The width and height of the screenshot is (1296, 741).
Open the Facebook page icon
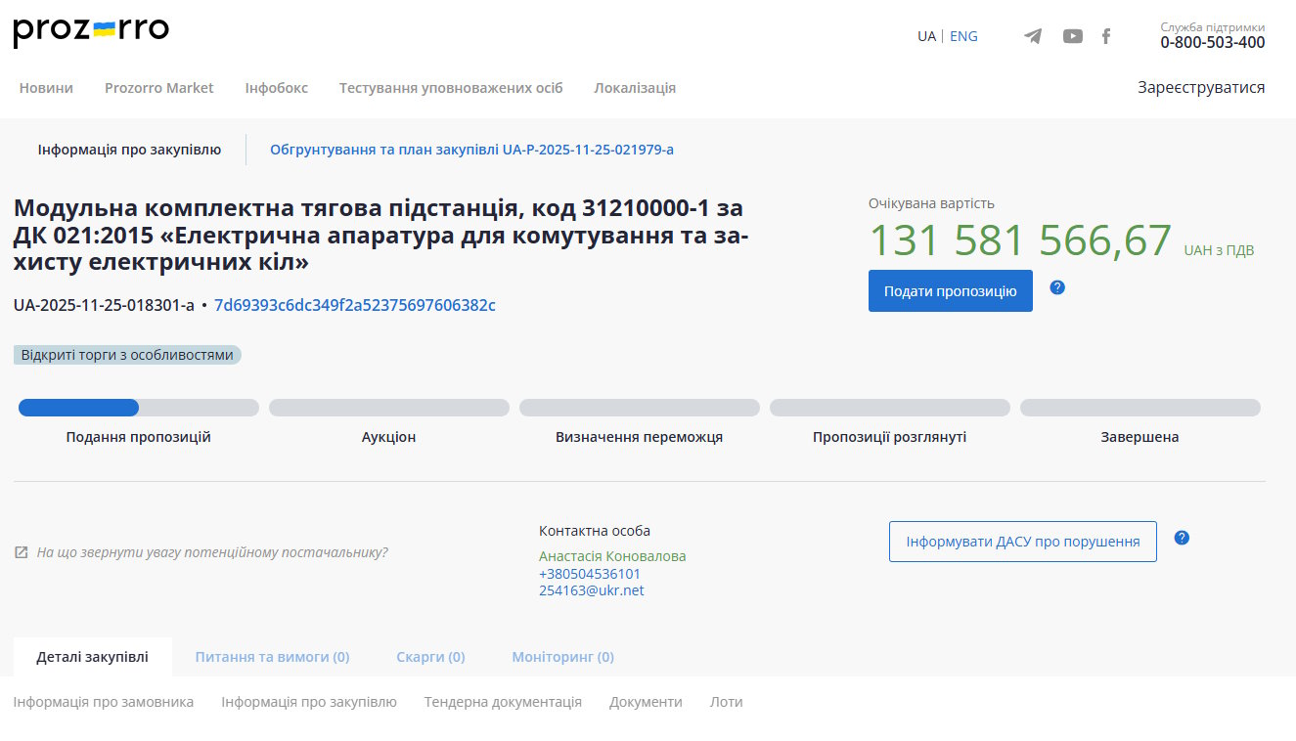coord(1106,36)
